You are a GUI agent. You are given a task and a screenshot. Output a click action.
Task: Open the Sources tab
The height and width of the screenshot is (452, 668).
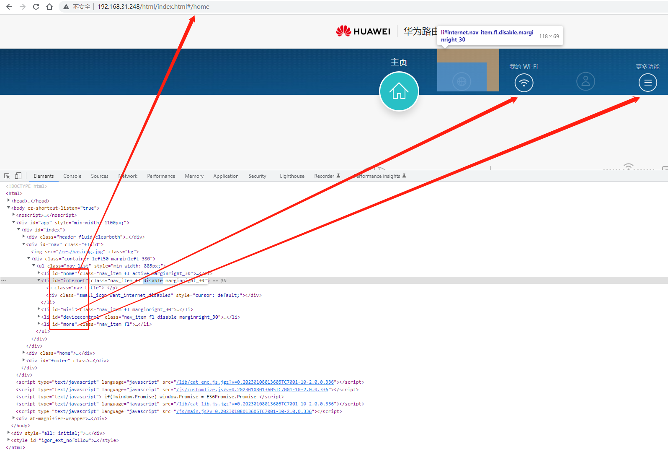pyautogui.click(x=100, y=176)
